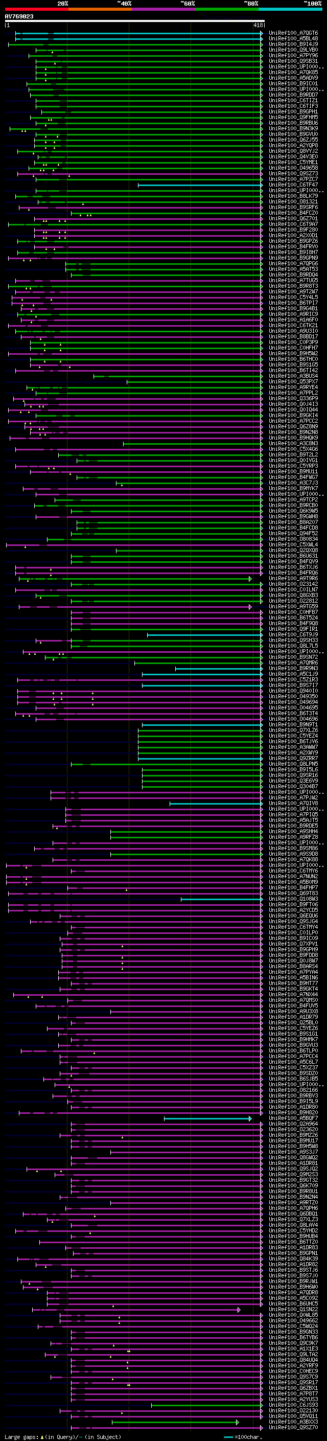Select the UniRef100_A7QMR6 label
The height and width of the screenshot is (1441, 327).
(293, 663)
